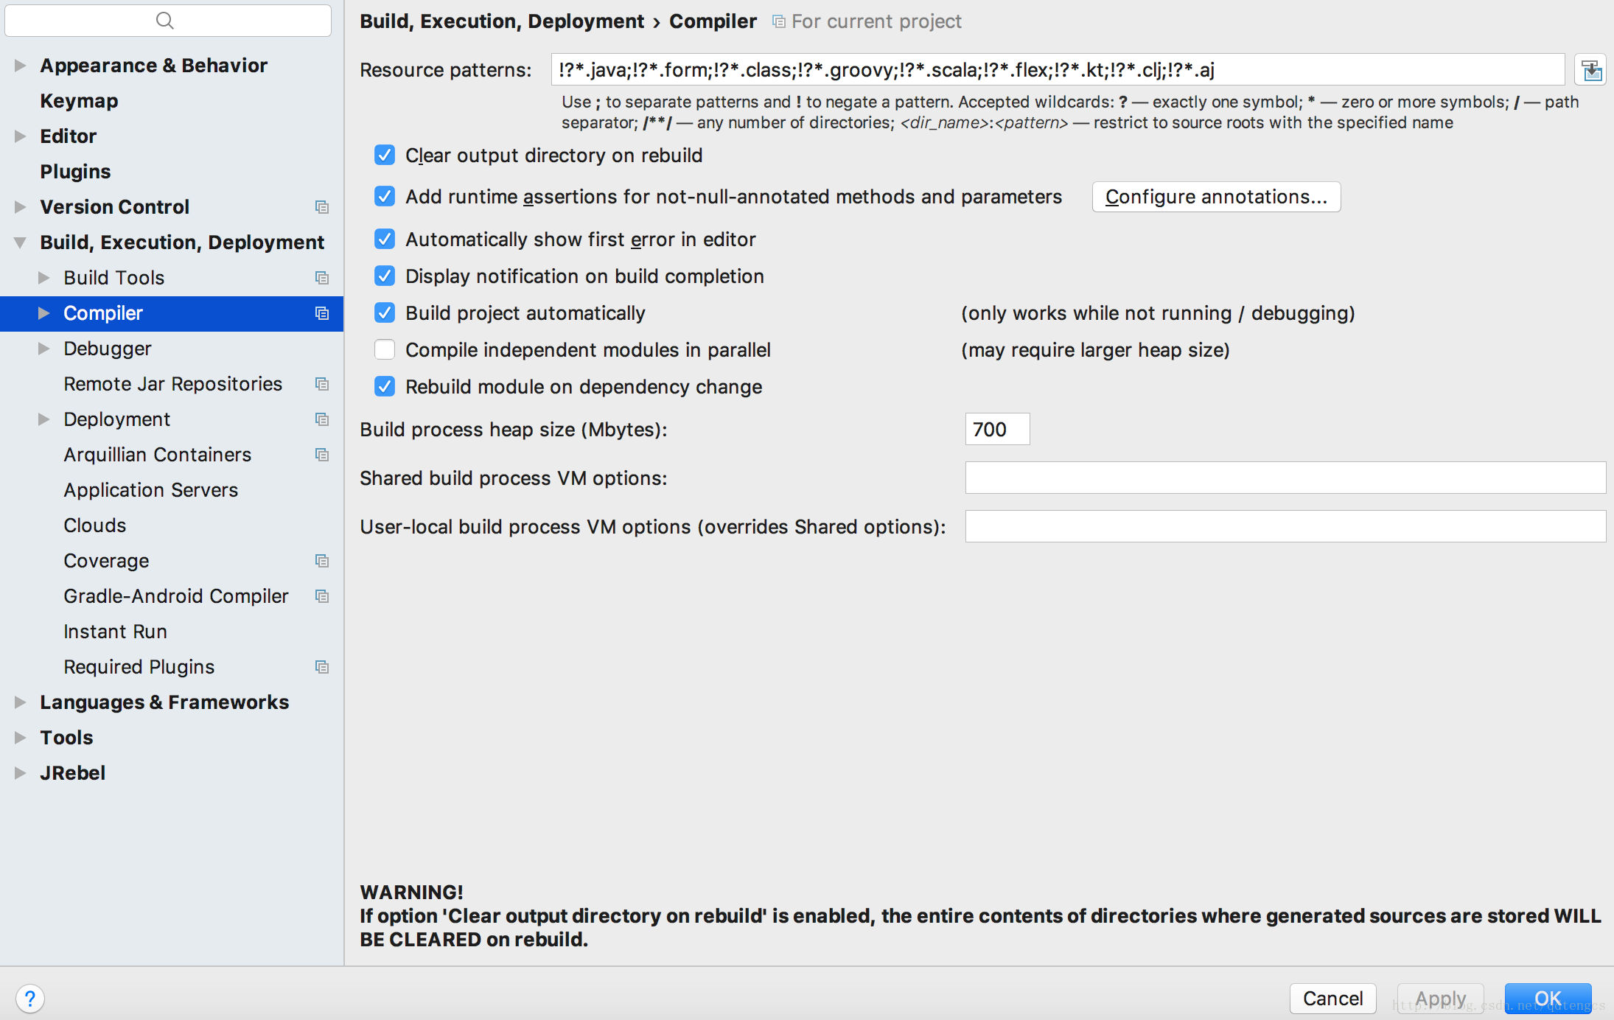Uncheck Clear output directory on rebuild
This screenshot has height=1020, width=1614.
point(385,155)
